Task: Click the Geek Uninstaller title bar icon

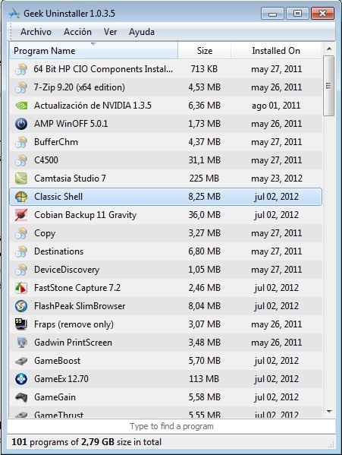Action: coord(14,14)
